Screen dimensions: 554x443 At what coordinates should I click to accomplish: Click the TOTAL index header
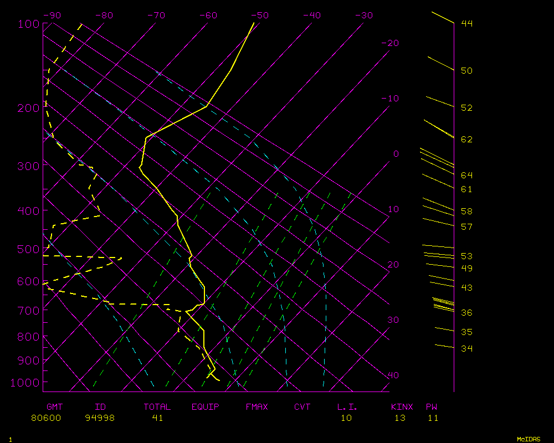pyautogui.click(x=157, y=407)
